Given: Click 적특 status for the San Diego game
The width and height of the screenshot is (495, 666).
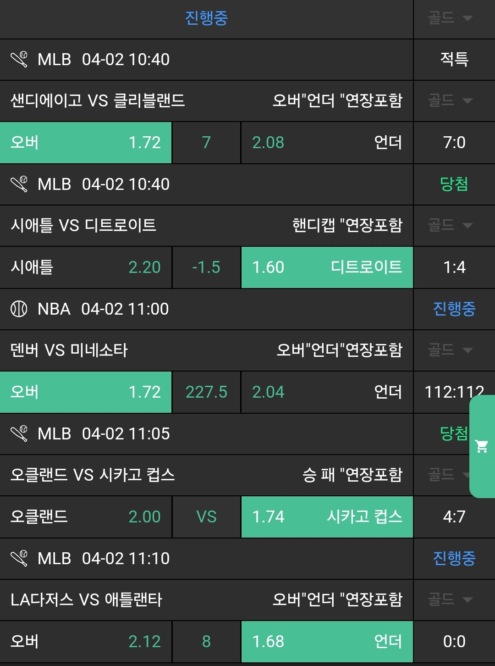Looking at the screenshot, I should pyautogui.click(x=454, y=60).
